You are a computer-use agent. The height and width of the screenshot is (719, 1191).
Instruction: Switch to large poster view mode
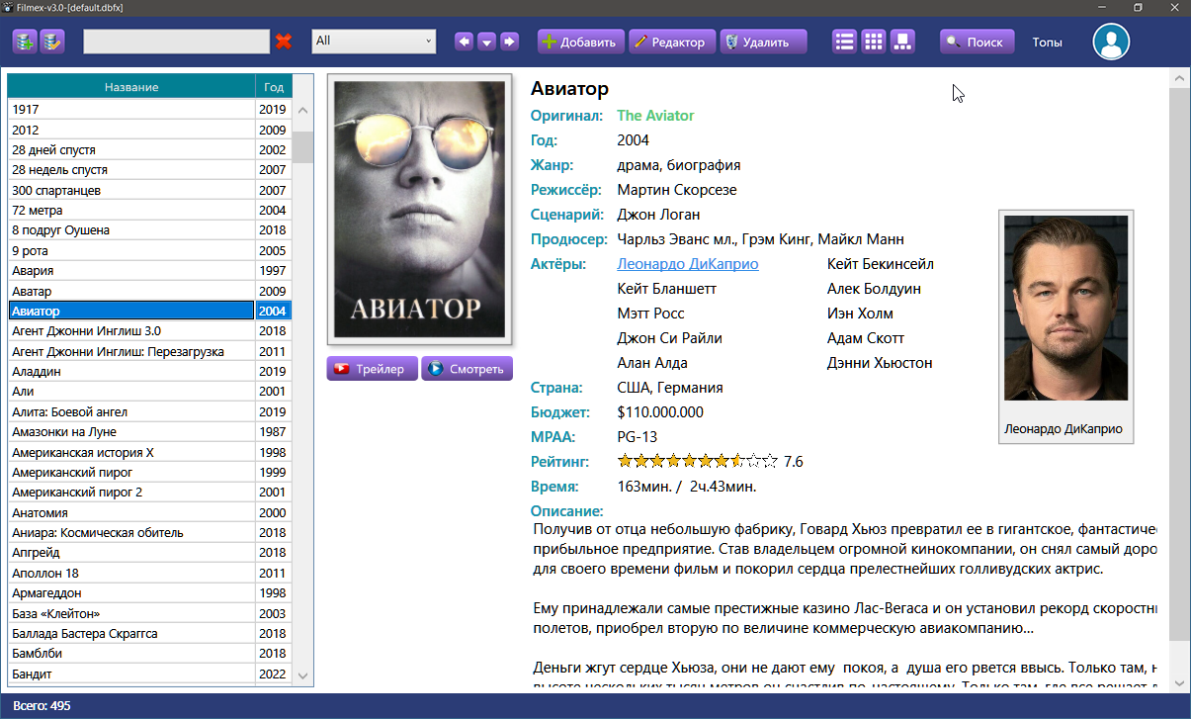pos(901,42)
